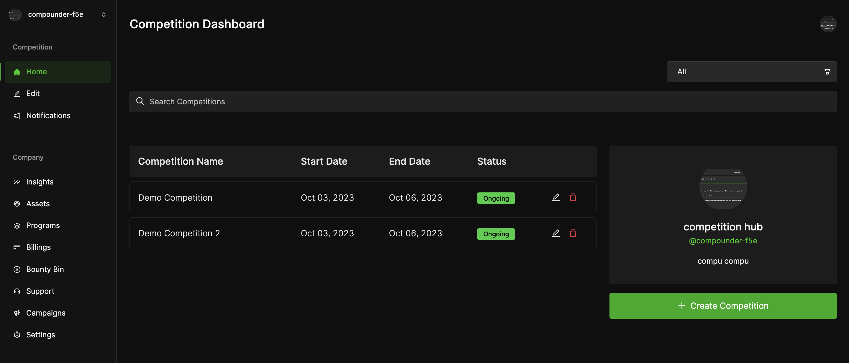Click the edit pencil for Demo Competition
The image size is (849, 363).
(556, 197)
